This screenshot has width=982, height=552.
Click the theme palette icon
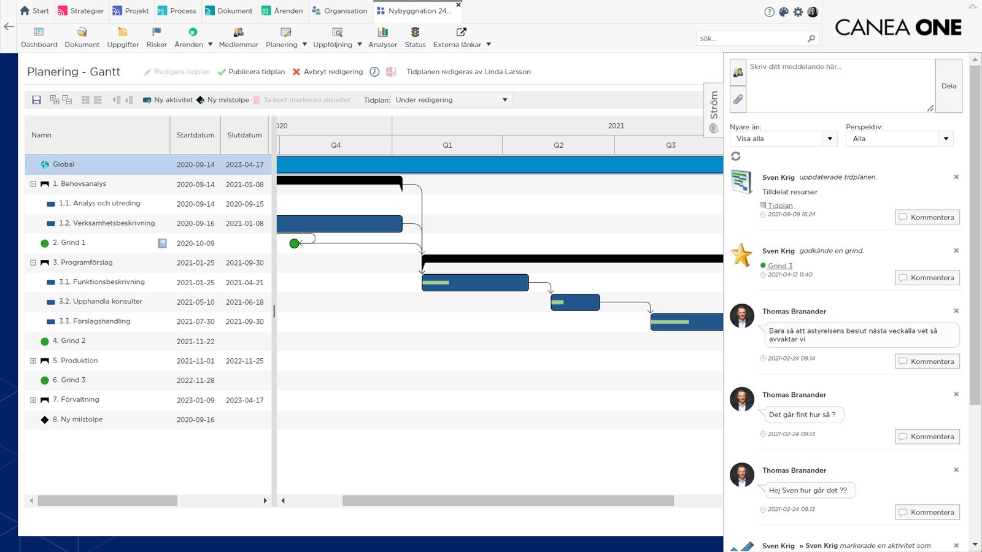click(x=784, y=12)
